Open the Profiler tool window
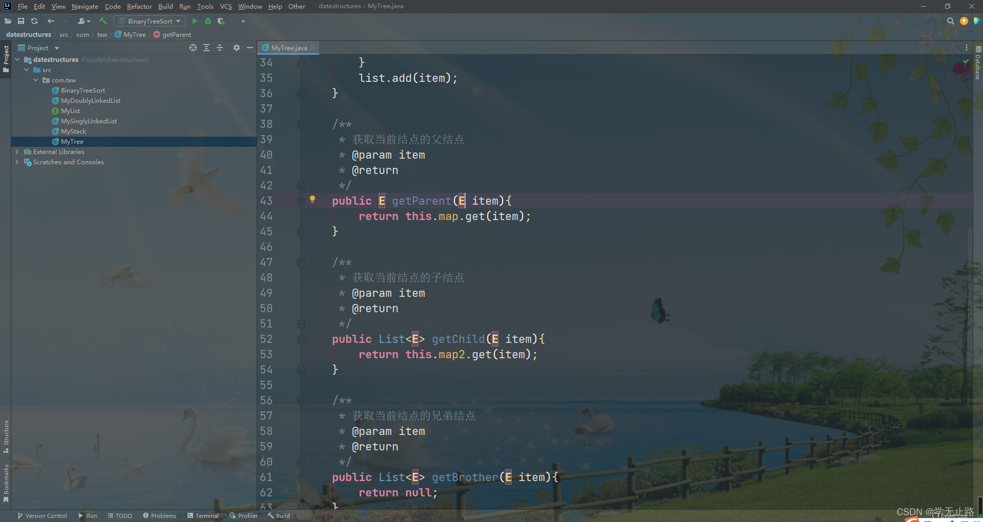The height and width of the screenshot is (522, 983). pos(243,516)
